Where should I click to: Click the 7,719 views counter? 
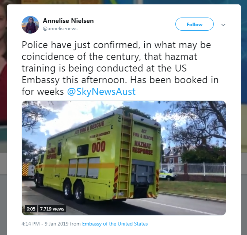52,209
